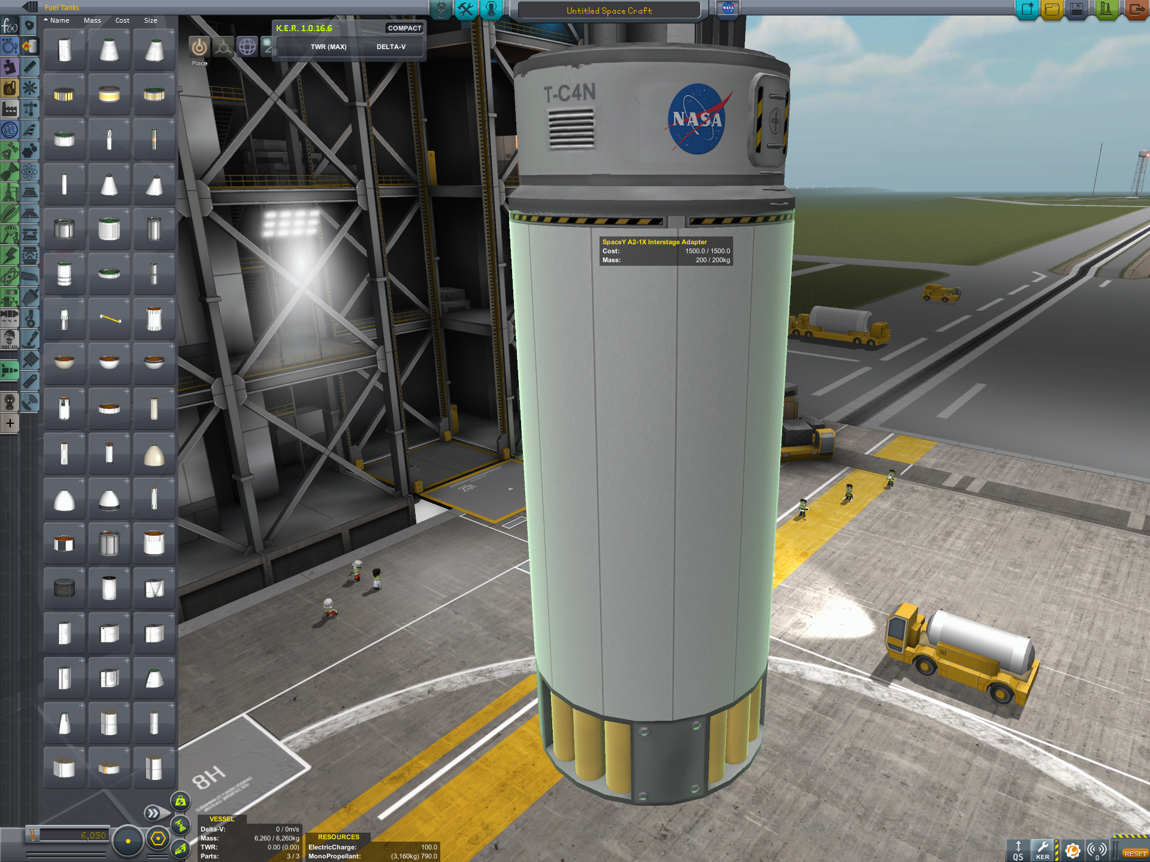The width and height of the screenshot is (1150, 862).
Task: Select the Offset gizmo tool
Action: click(x=223, y=47)
